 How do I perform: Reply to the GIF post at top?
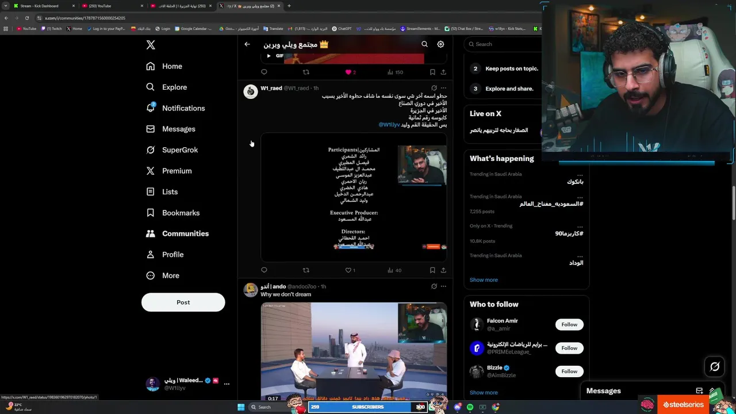[264, 72]
